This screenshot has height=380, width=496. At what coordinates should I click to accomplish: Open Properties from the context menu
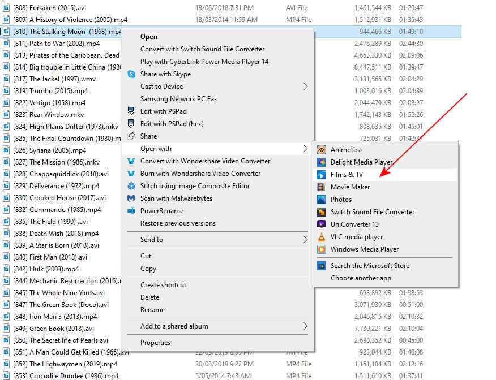coord(155,343)
